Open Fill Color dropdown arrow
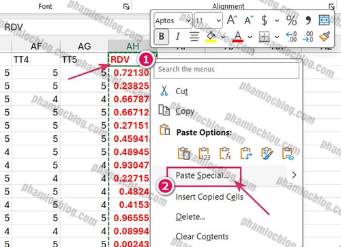The width and height of the screenshot is (341, 247). [x=223, y=37]
